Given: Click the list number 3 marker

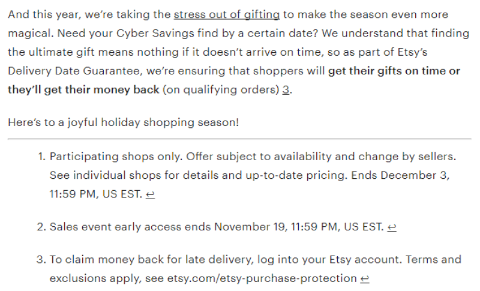Looking at the screenshot, I should (x=41, y=259).
